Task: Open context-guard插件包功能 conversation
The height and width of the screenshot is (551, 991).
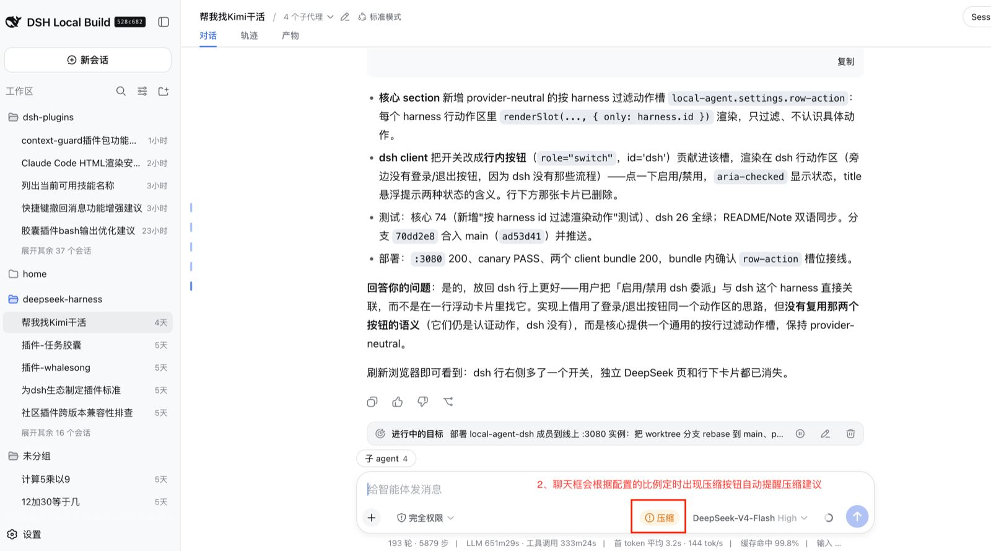Action: point(88,141)
